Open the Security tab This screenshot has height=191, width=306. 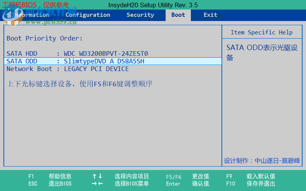coord(140,15)
